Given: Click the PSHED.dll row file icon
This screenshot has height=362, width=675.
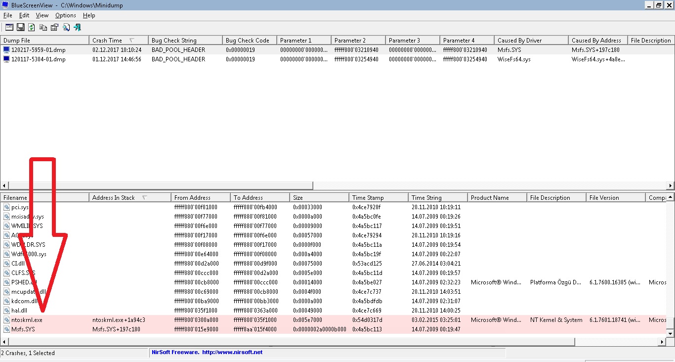Looking at the screenshot, I should (6, 282).
